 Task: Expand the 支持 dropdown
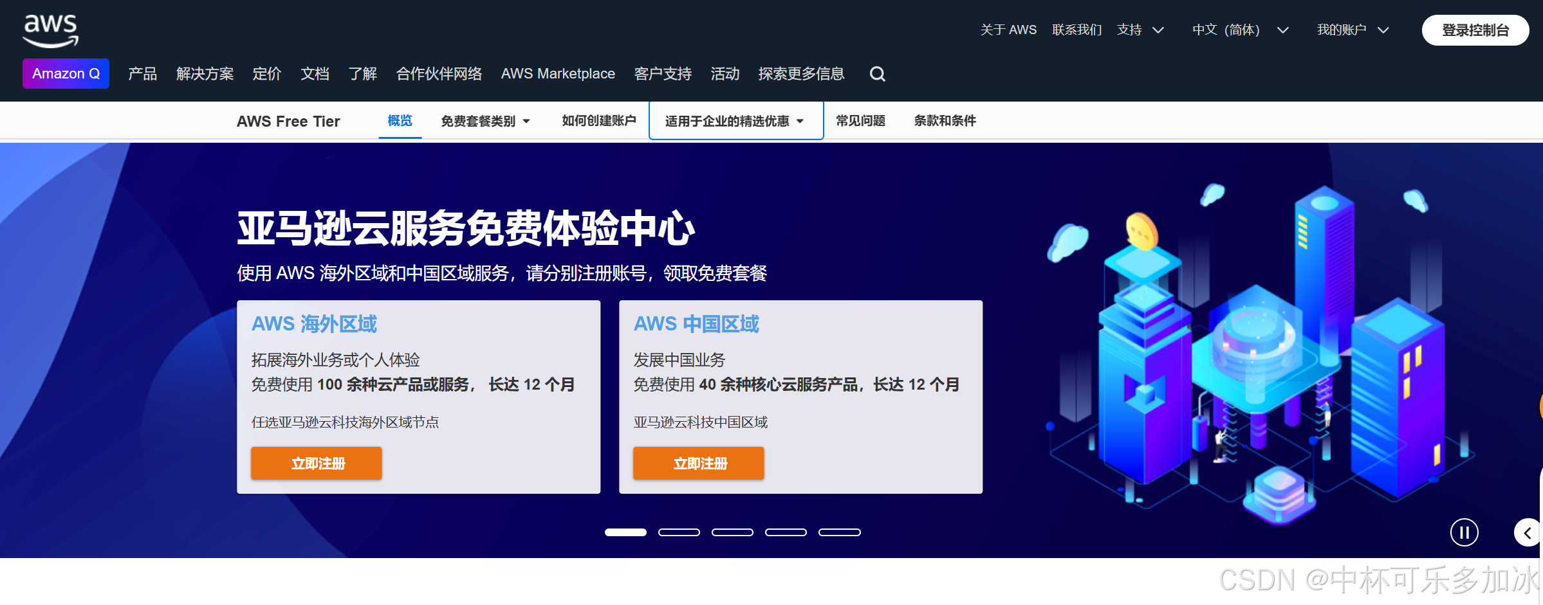[1140, 30]
